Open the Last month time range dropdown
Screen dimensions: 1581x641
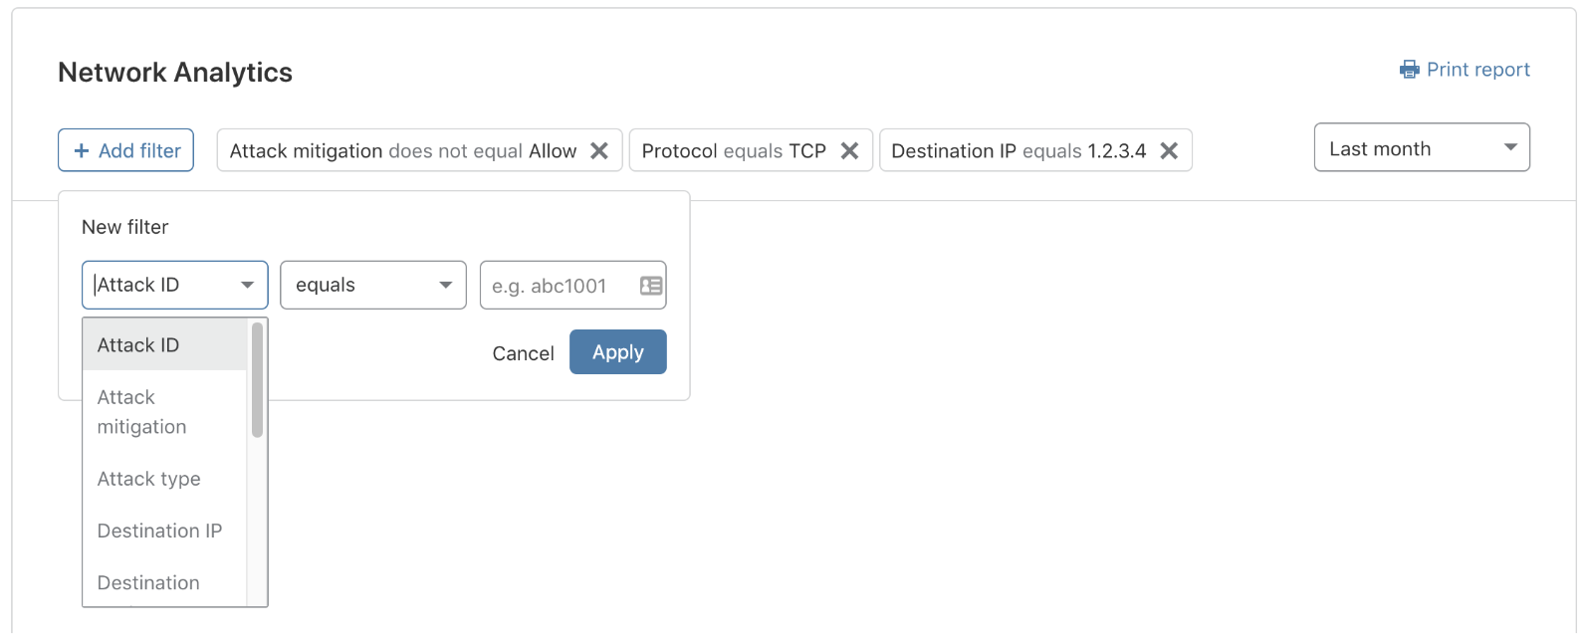tap(1421, 148)
